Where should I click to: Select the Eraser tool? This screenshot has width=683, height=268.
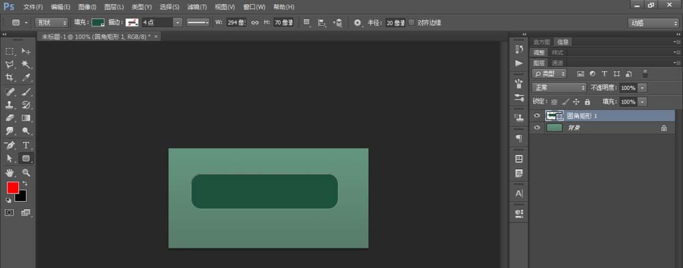[10, 118]
